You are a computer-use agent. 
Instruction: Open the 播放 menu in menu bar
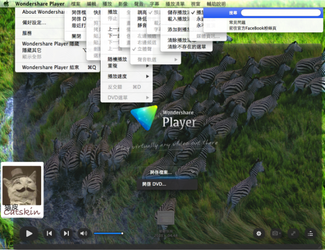[x=107, y=4]
